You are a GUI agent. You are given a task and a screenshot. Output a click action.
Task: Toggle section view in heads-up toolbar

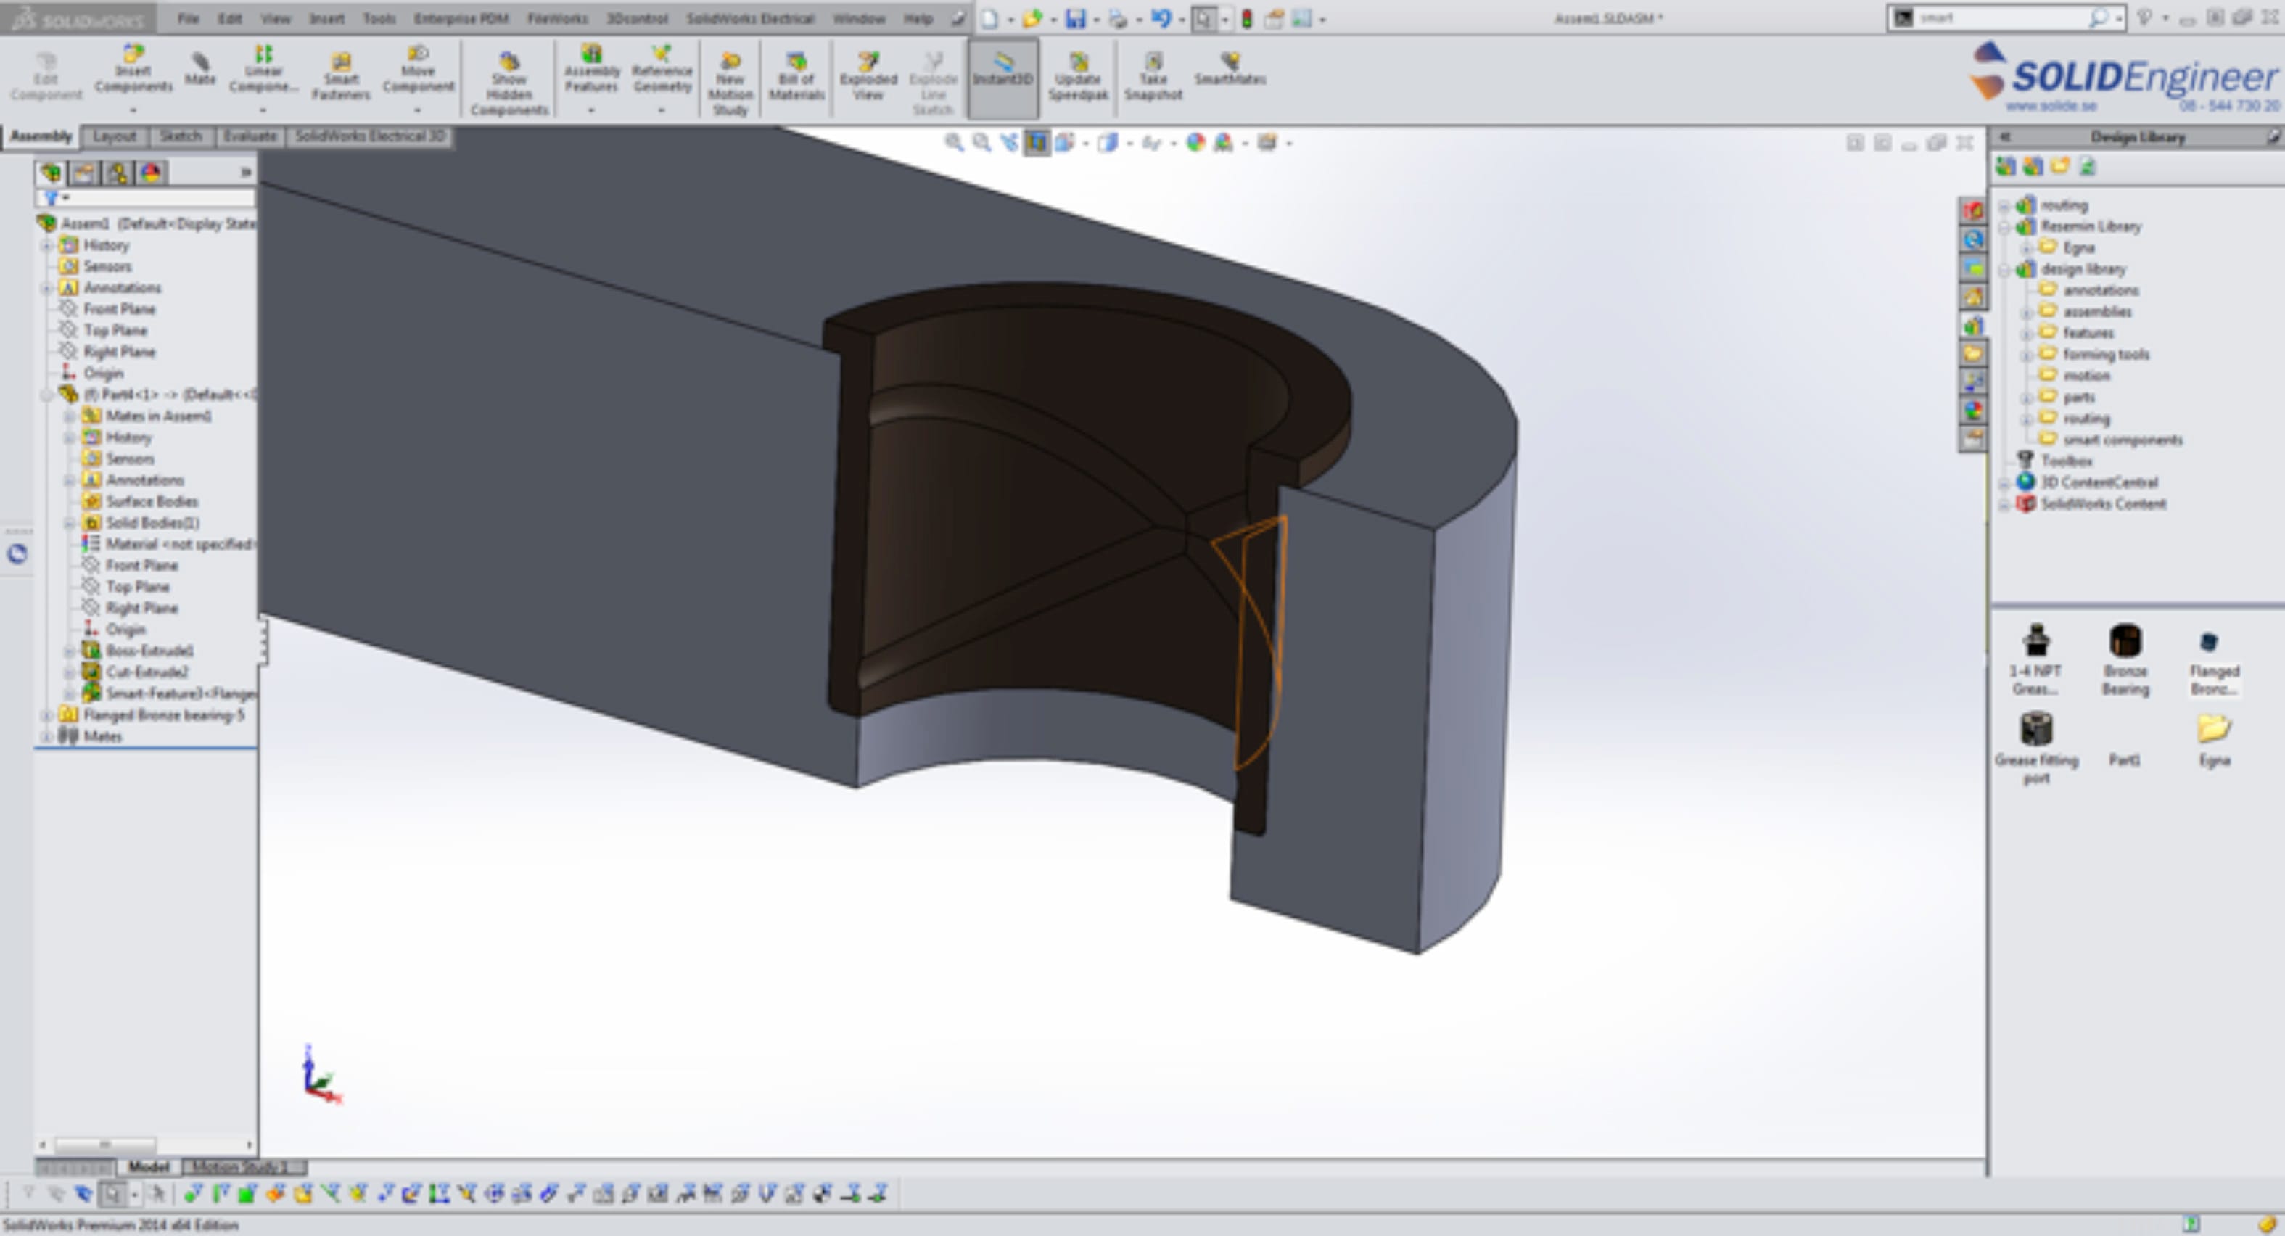click(x=1036, y=143)
